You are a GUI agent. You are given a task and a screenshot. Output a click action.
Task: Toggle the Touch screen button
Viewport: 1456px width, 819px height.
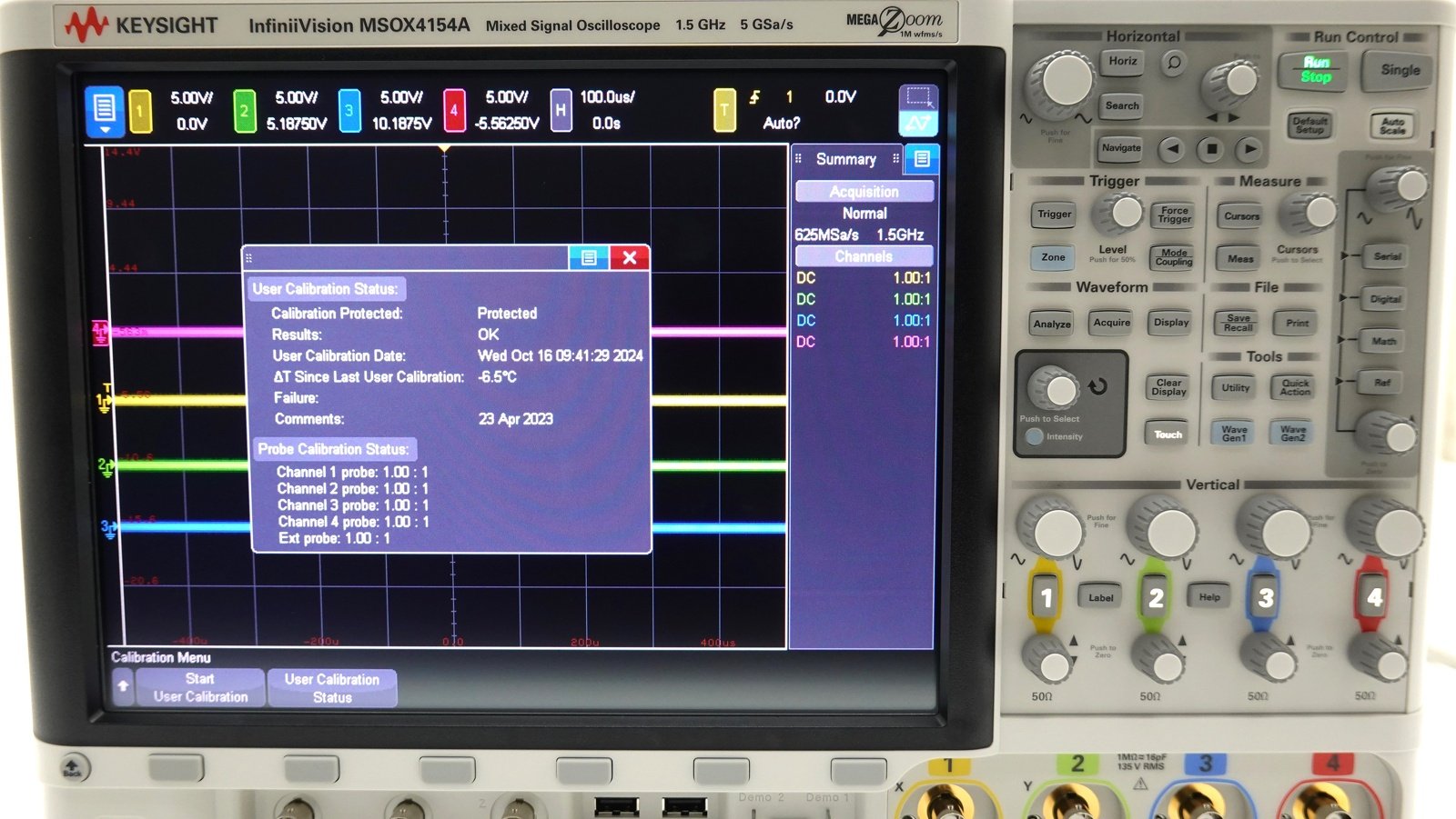coord(1168,434)
